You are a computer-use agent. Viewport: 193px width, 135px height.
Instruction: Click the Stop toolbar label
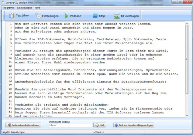tap(102, 16)
